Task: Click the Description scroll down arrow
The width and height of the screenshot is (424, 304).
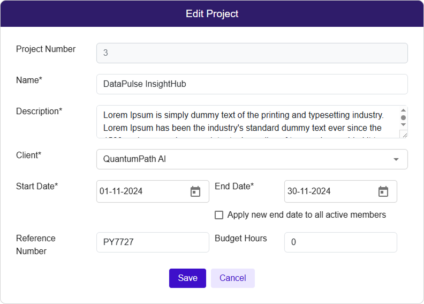Action: pos(403,125)
